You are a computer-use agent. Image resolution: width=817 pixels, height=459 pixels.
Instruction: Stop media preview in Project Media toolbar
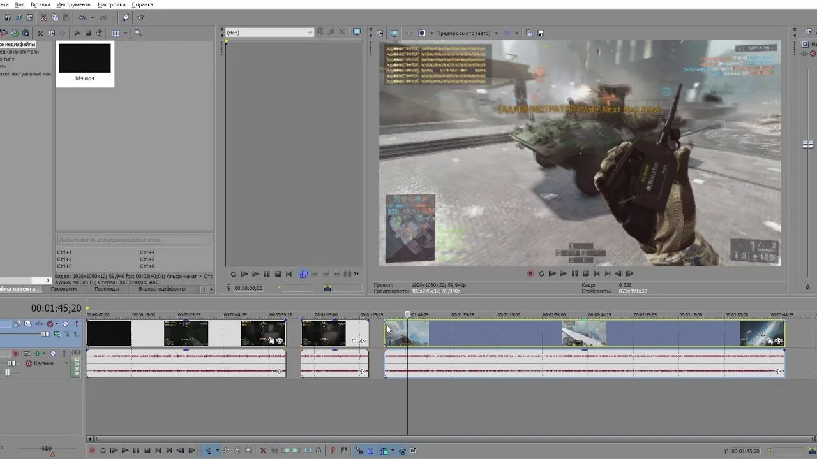88,33
